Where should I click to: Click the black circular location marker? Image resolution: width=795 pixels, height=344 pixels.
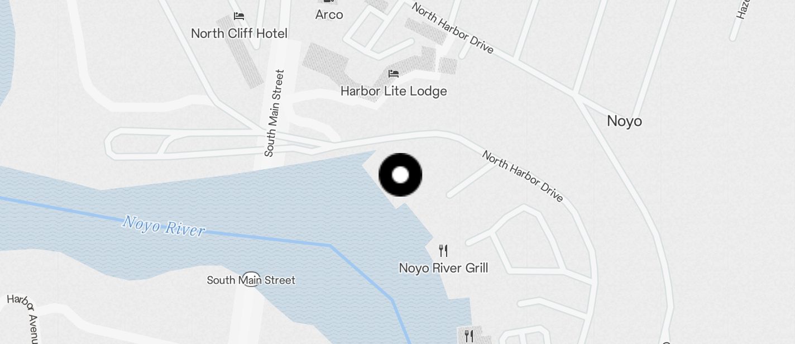point(400,175)
